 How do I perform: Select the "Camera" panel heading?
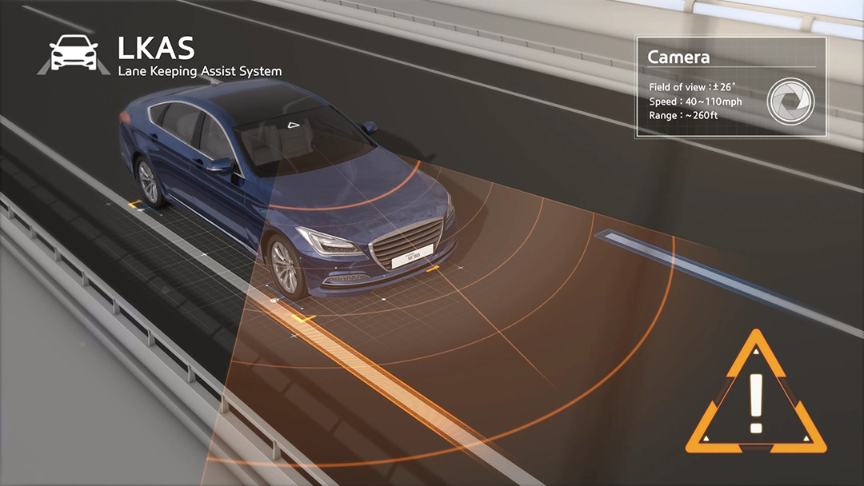point(678,57)
